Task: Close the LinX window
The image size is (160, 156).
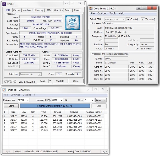Action: [103, 89]
